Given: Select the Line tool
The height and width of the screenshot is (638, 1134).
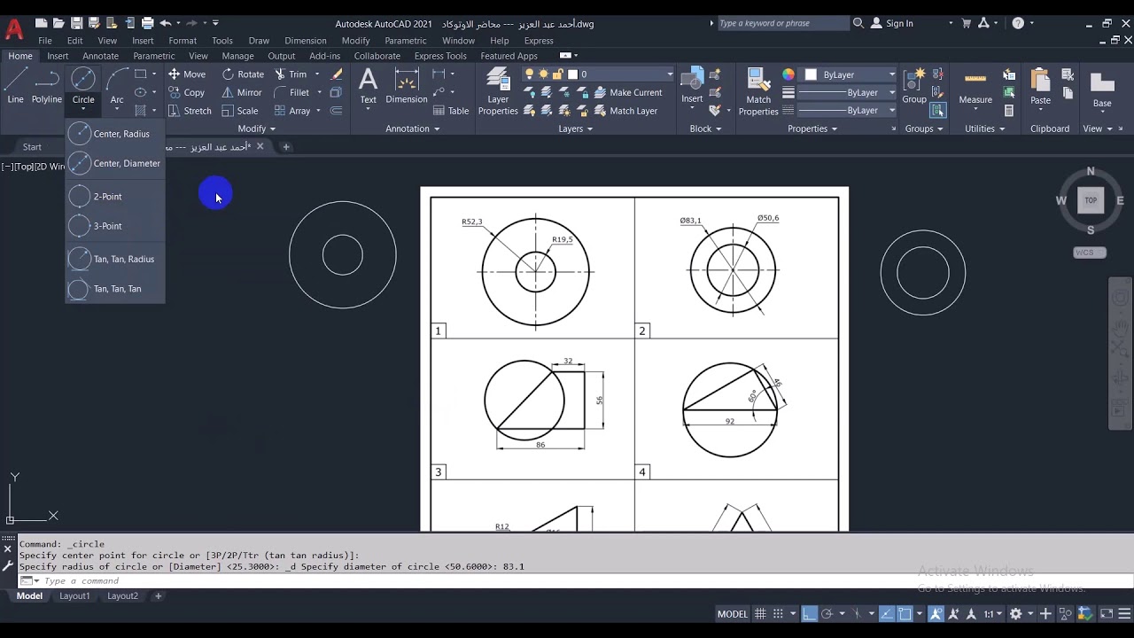Looking at the screenshot, I should coord(15,87).
